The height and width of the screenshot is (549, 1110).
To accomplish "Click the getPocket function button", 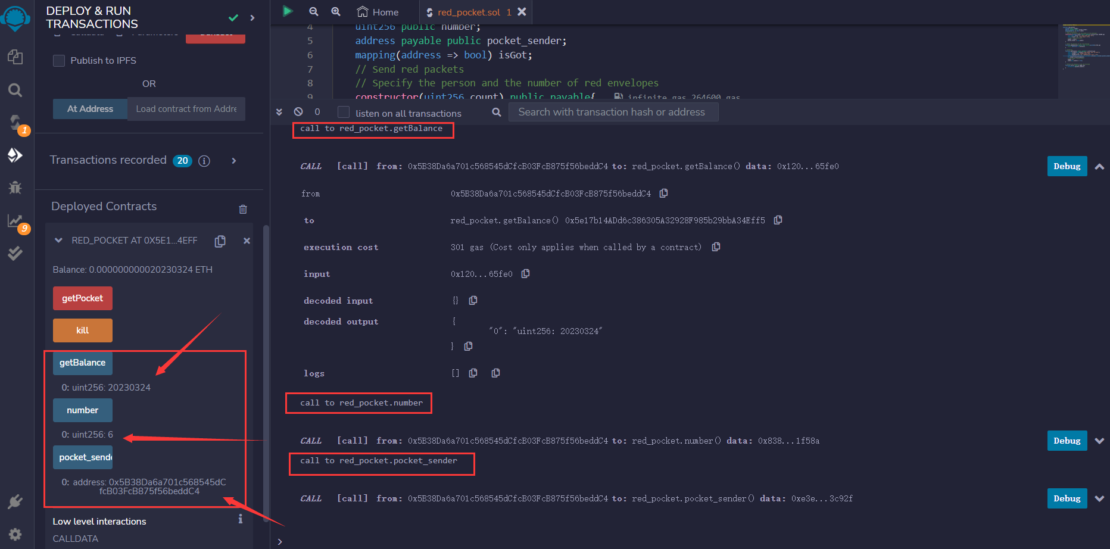I will (82, 298).
